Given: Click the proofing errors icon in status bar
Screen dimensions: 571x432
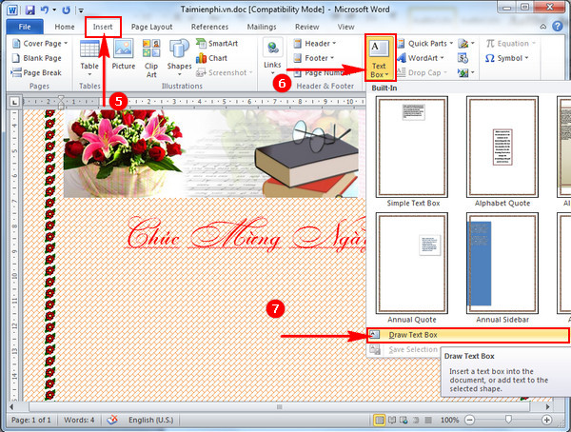Looking at the screenshot, I should coord(112,420).
